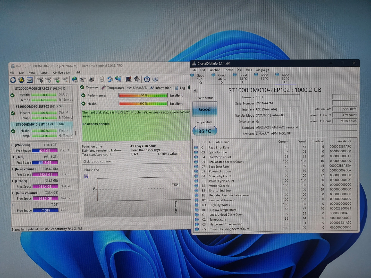Click the status orb for Current Pending Sector Count
Screen dimensions: 371x278
click(x=197, y=229)
